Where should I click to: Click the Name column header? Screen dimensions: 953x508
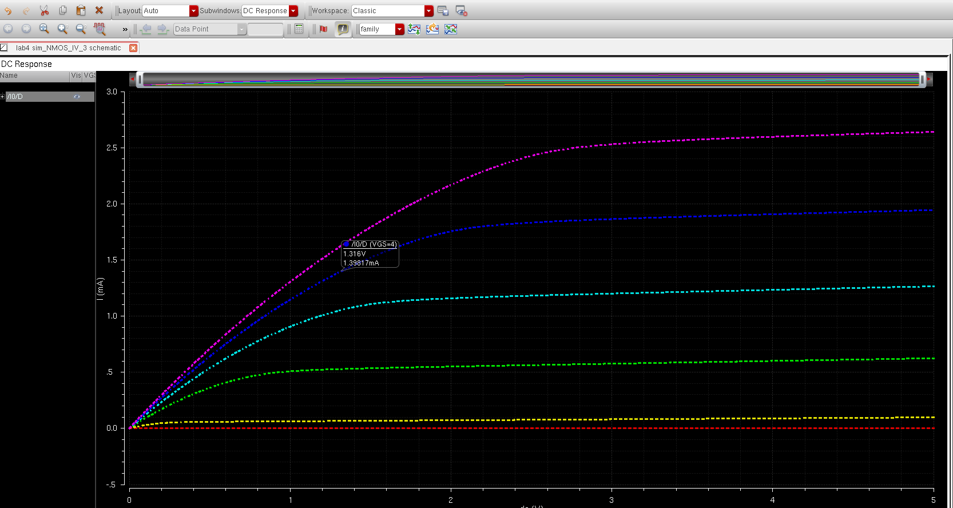[x=34, y=76]
